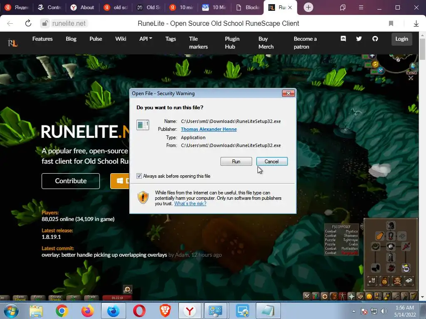
Task: Go back with browser back arrow
Action: click(x=10, y=24)
